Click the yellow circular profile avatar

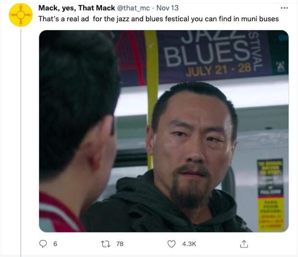point(21,15)
